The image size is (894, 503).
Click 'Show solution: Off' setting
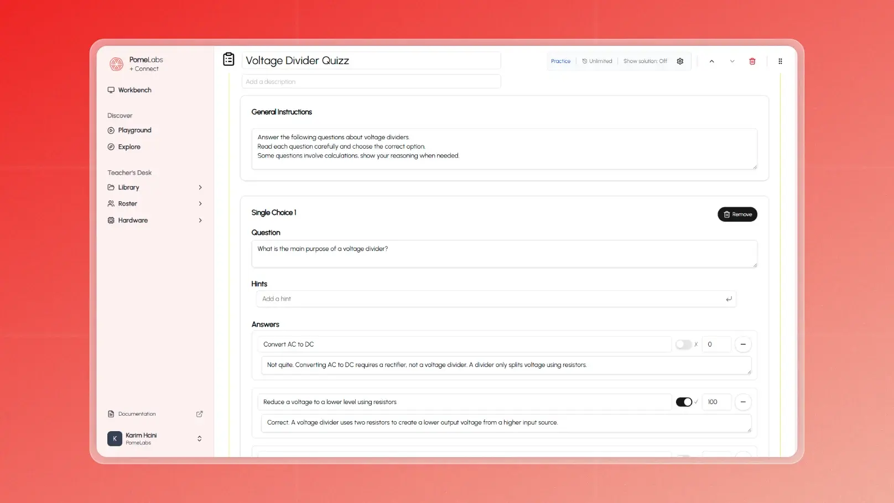pyautogui.click(x=645, y=61)
